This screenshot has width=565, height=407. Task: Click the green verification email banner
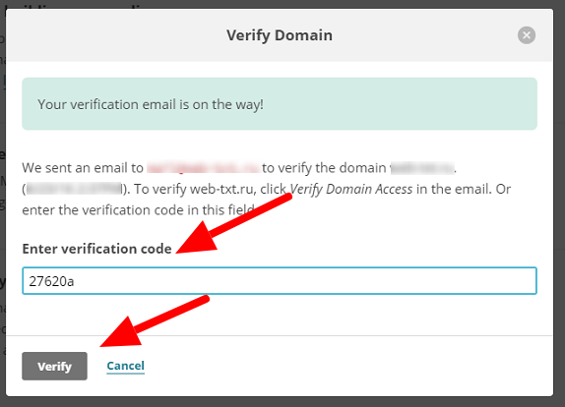[280, 104]
